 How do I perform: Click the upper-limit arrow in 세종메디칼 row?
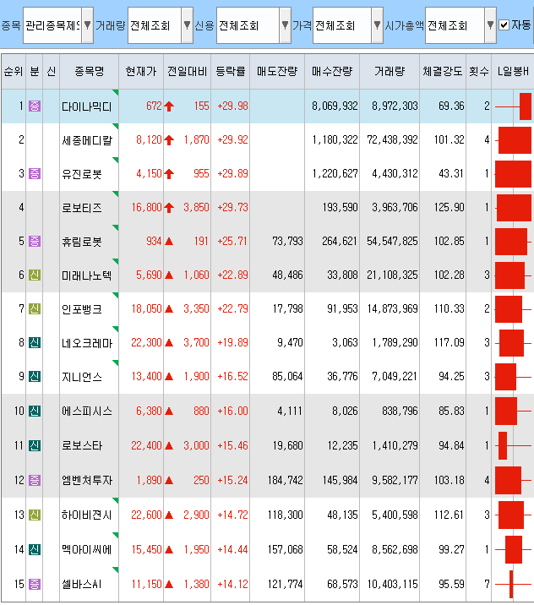click(169, 139)
